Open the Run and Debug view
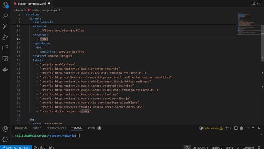This screenshot has width=264, height=149. [5, 37]
